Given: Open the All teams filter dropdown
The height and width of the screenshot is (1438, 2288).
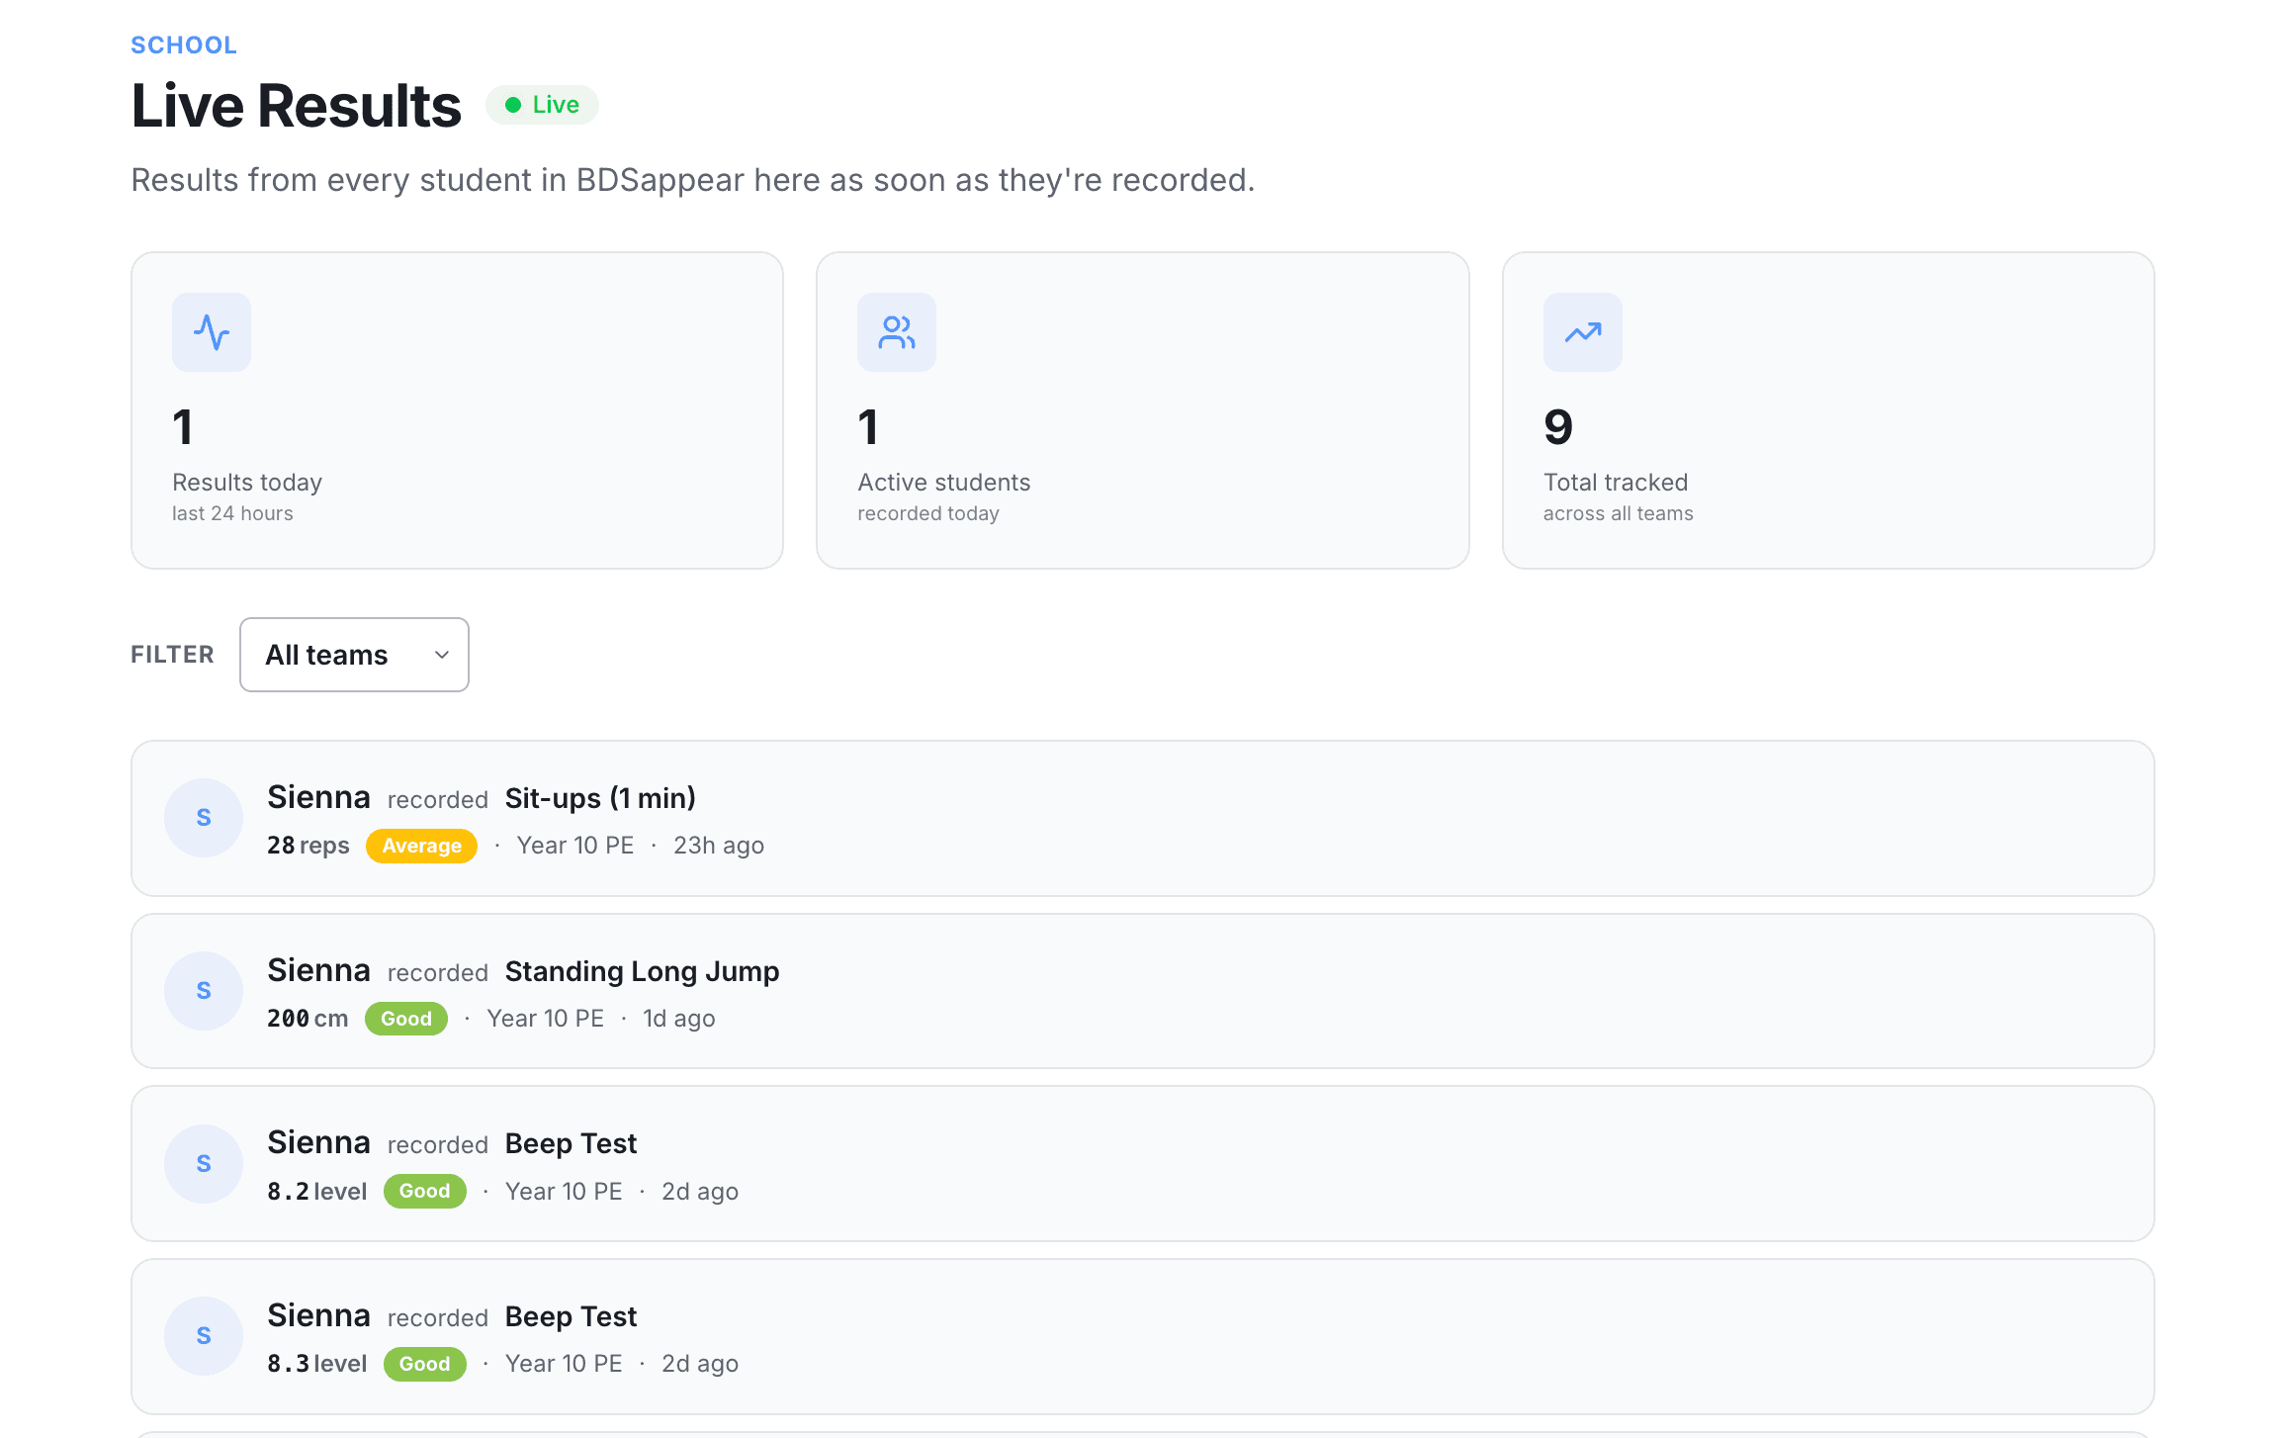Looking at the screenshot, I should [x=353, y=654].
